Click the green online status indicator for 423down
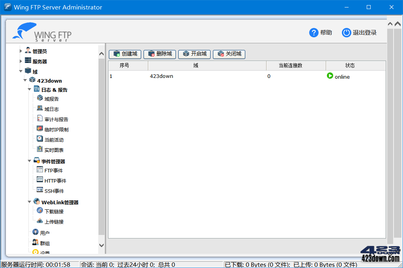Viewport: 403px width, 268px height. [x=330, y=76]
